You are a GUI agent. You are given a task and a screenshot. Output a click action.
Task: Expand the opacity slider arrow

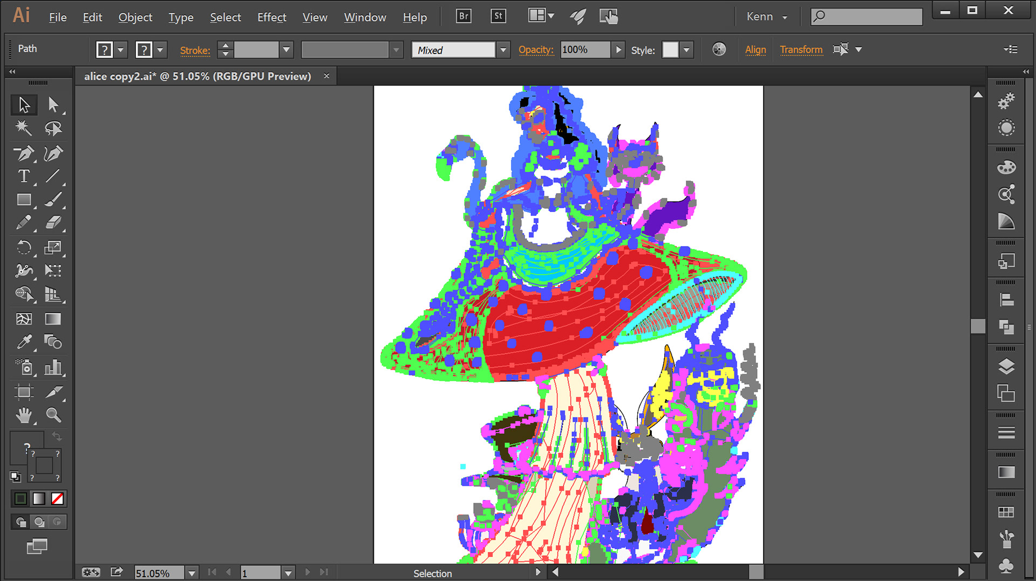618,50
